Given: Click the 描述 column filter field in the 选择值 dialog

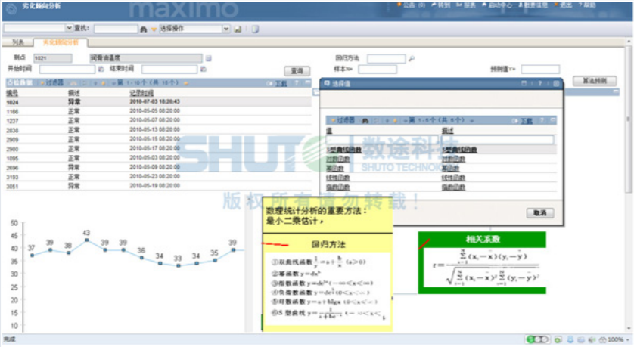Looking at the screenshot, I should (498, 140).
